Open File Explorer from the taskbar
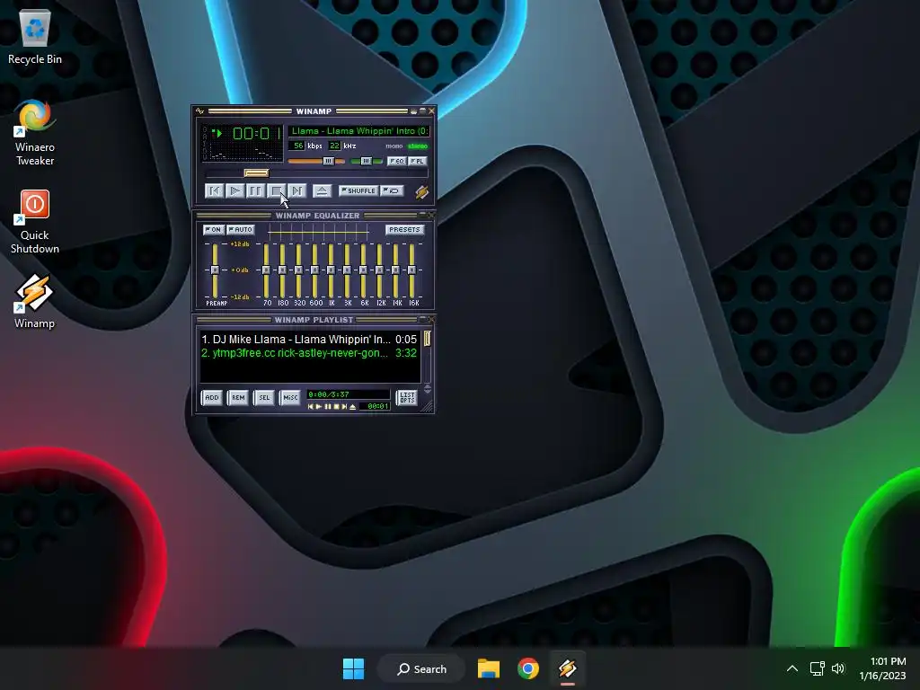 pos(488,668)
